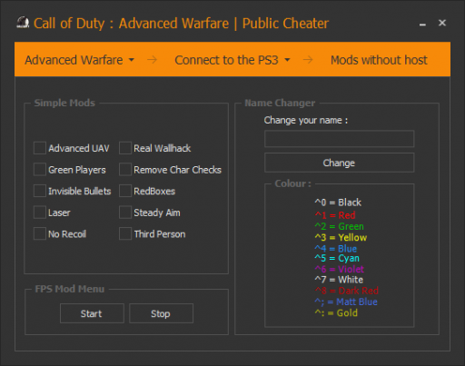Focus the Change your name text field
The width and height of the screenshot is (465, 366).
(339, 139)
